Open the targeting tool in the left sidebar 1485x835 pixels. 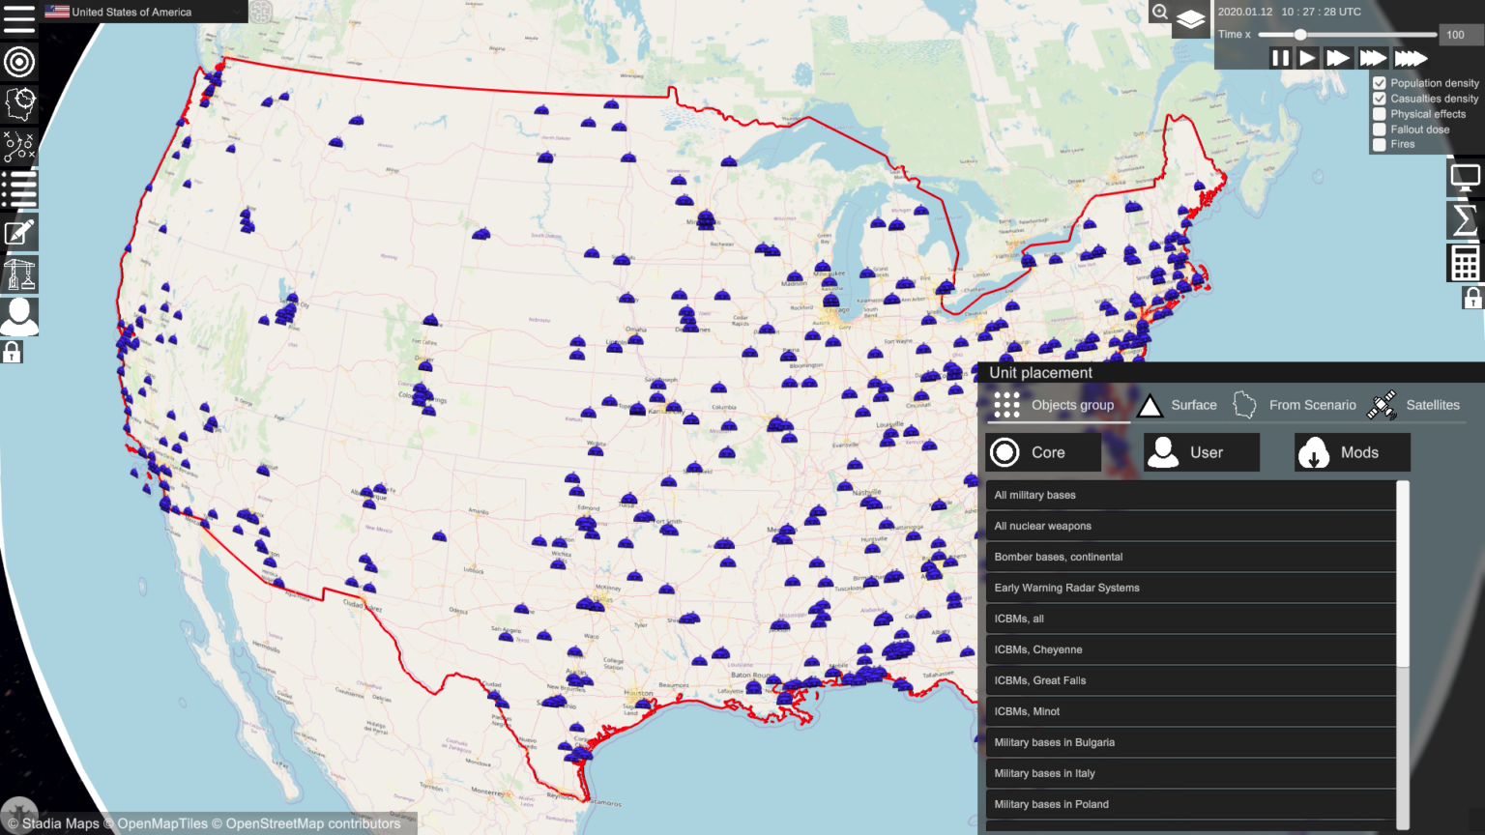[x=19, y=62]
